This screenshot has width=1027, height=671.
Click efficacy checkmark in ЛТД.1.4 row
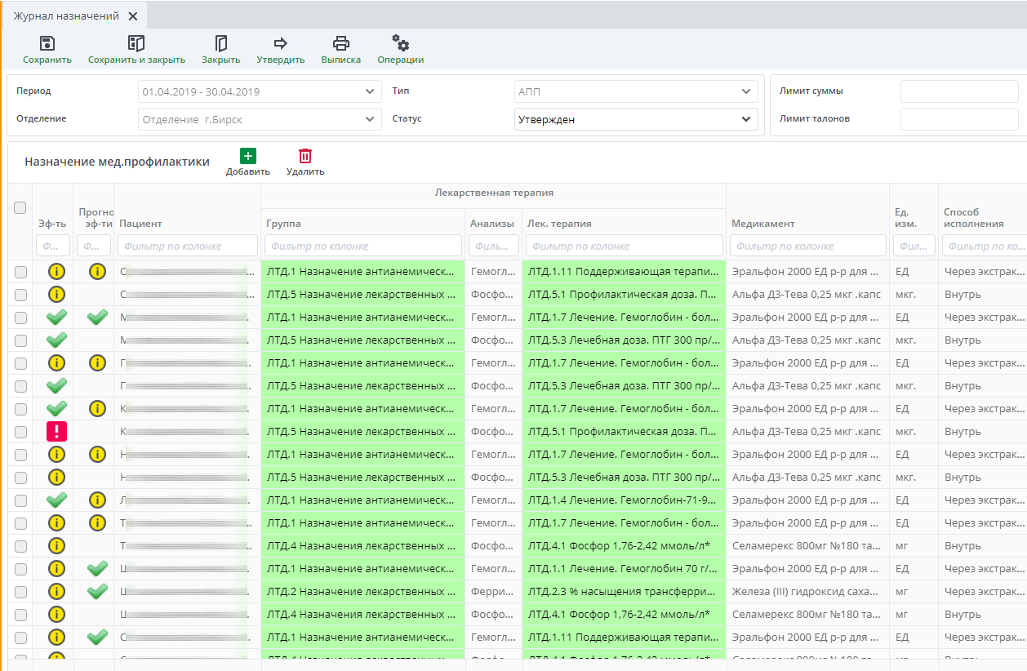56,500
